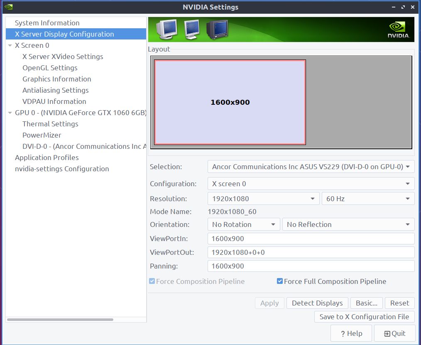
Task: Open the No Rotation orientation dropdown
Action: (x=243, y=224)
